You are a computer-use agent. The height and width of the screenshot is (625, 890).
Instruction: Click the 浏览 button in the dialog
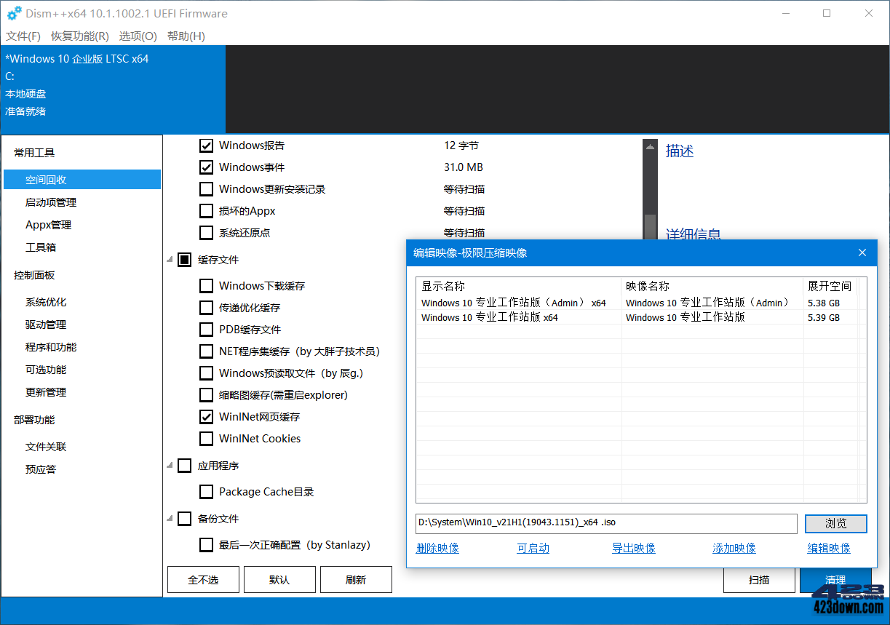pos(835,524)
